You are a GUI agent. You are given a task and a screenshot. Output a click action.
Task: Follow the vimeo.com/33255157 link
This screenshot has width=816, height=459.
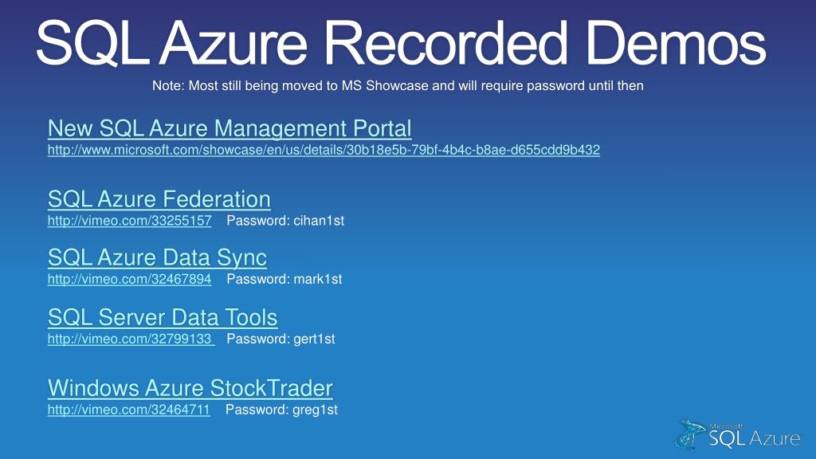pos(130,221)
